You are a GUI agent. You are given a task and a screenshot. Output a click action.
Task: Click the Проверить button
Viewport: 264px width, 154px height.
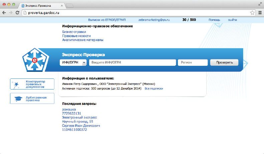coord(224,62)
